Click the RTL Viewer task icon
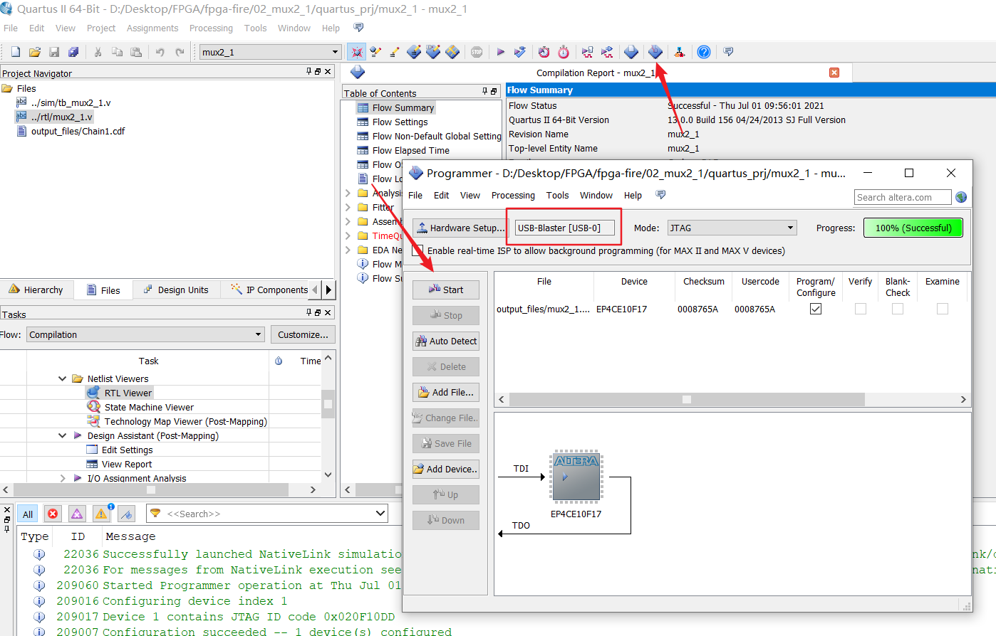Image resolution: width=996 pixels, height=636 pixels. [x=93, y=393]
